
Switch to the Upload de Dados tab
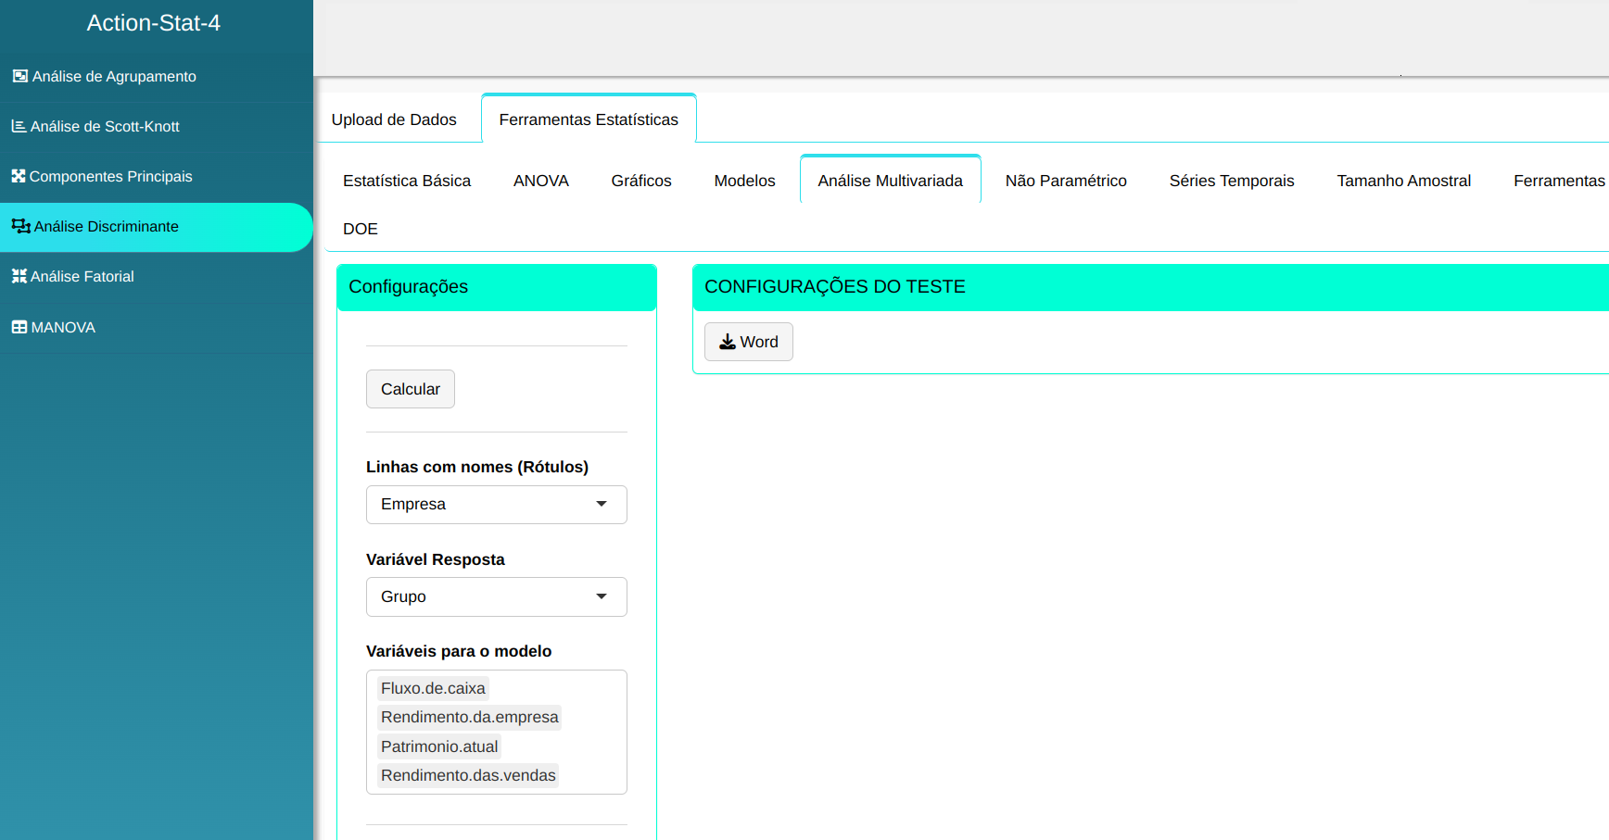point(394,119)
